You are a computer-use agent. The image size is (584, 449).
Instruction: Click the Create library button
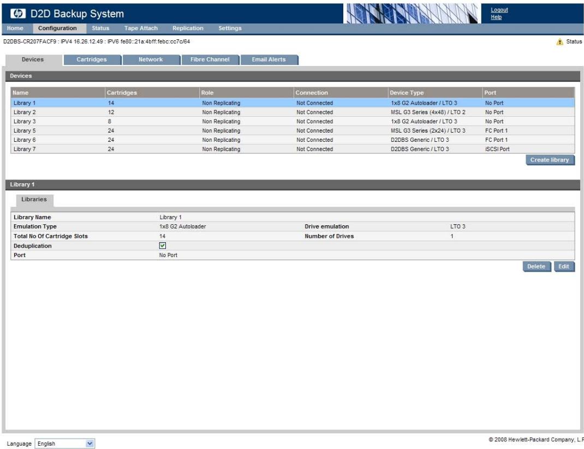coord(550,160)
